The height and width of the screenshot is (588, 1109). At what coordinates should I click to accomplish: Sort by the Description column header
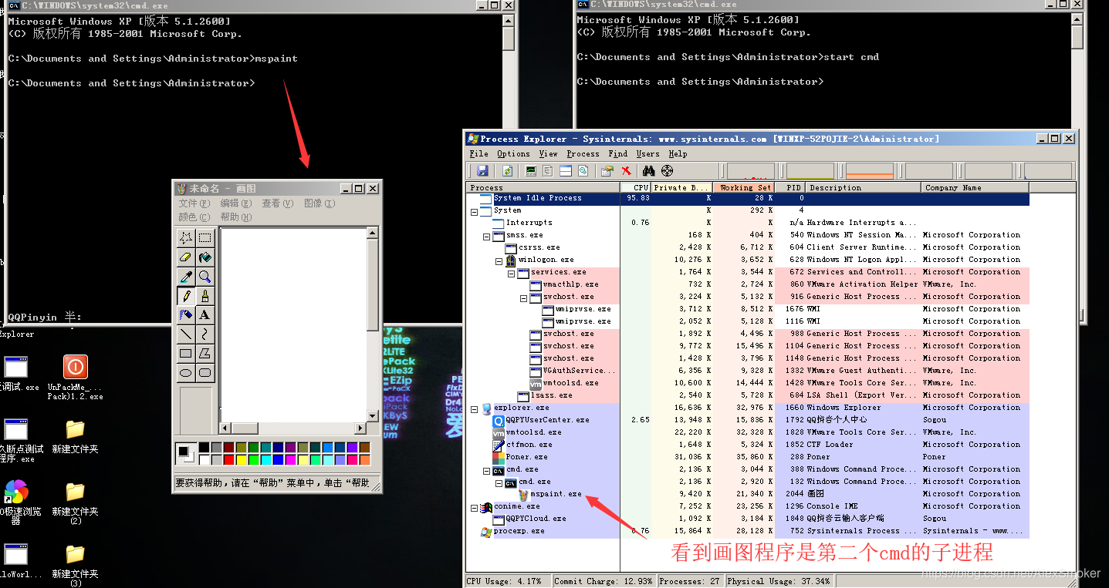pyautogui.click(x=864, y=187)
